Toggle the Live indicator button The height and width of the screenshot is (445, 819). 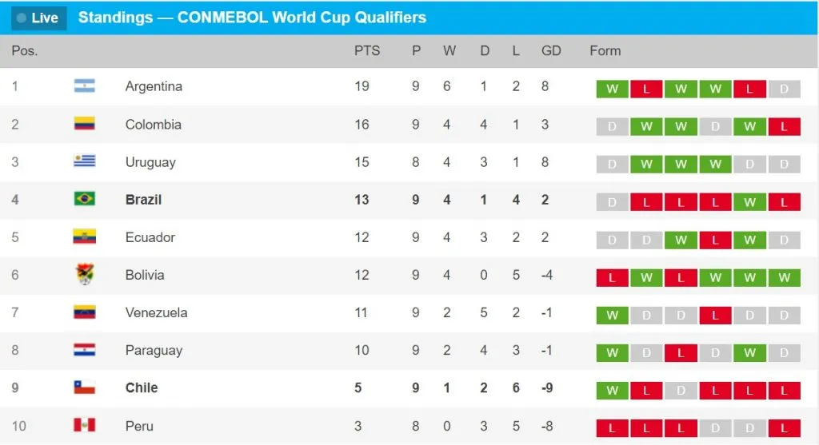point(38,18)
